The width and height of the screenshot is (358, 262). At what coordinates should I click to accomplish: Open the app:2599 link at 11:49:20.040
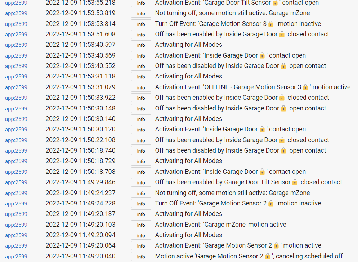(16, 256)
